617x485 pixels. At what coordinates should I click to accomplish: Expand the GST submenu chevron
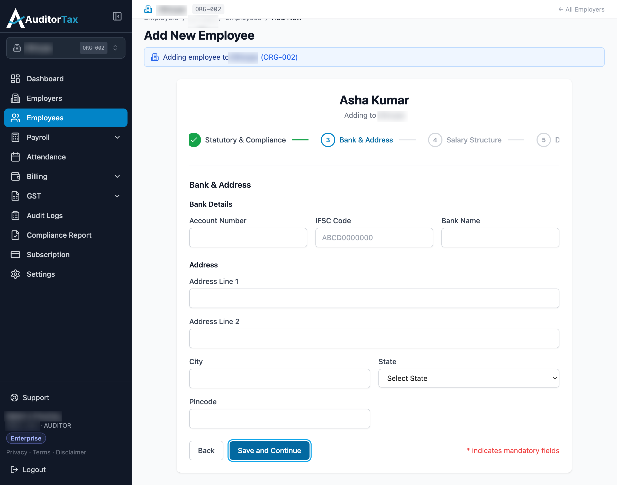(117, 196)
